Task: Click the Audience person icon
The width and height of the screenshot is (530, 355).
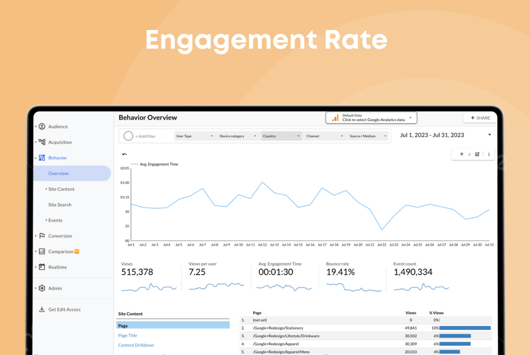Action: (42, 126)
